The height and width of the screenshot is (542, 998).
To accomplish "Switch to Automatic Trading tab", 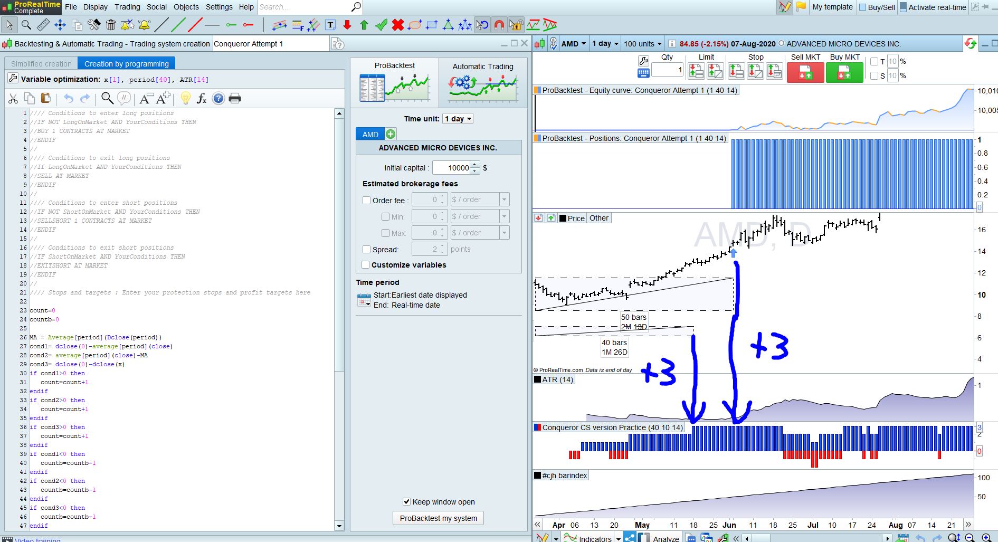I will [483, 82].
